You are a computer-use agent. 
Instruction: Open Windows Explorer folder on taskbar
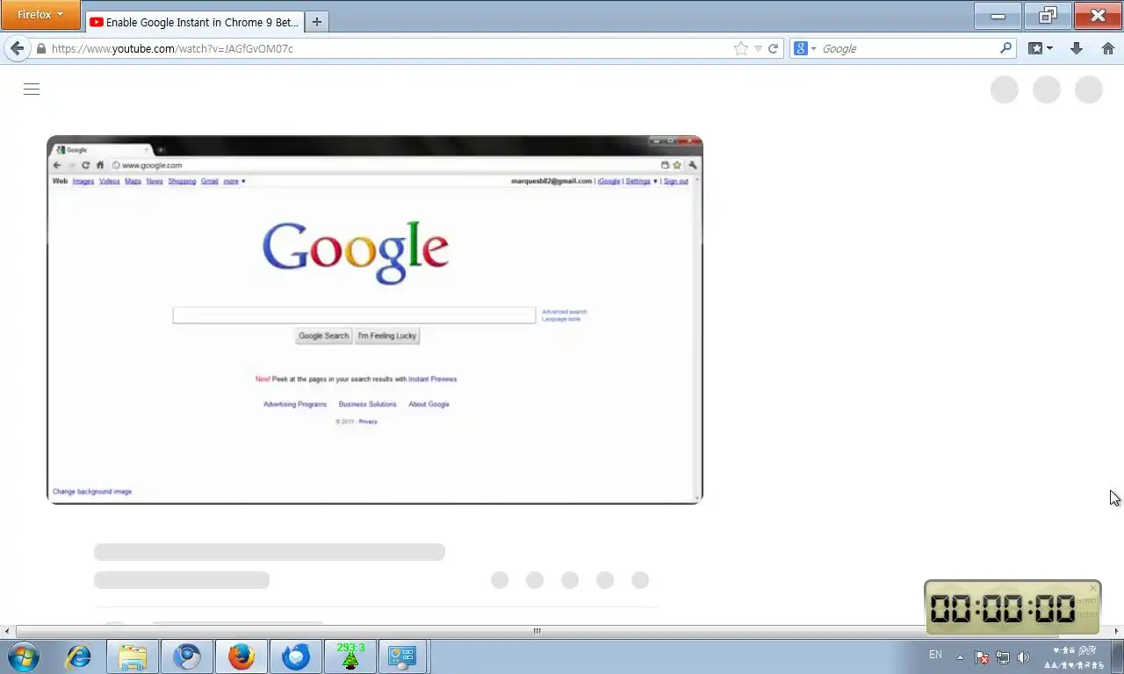pos(133,656)
